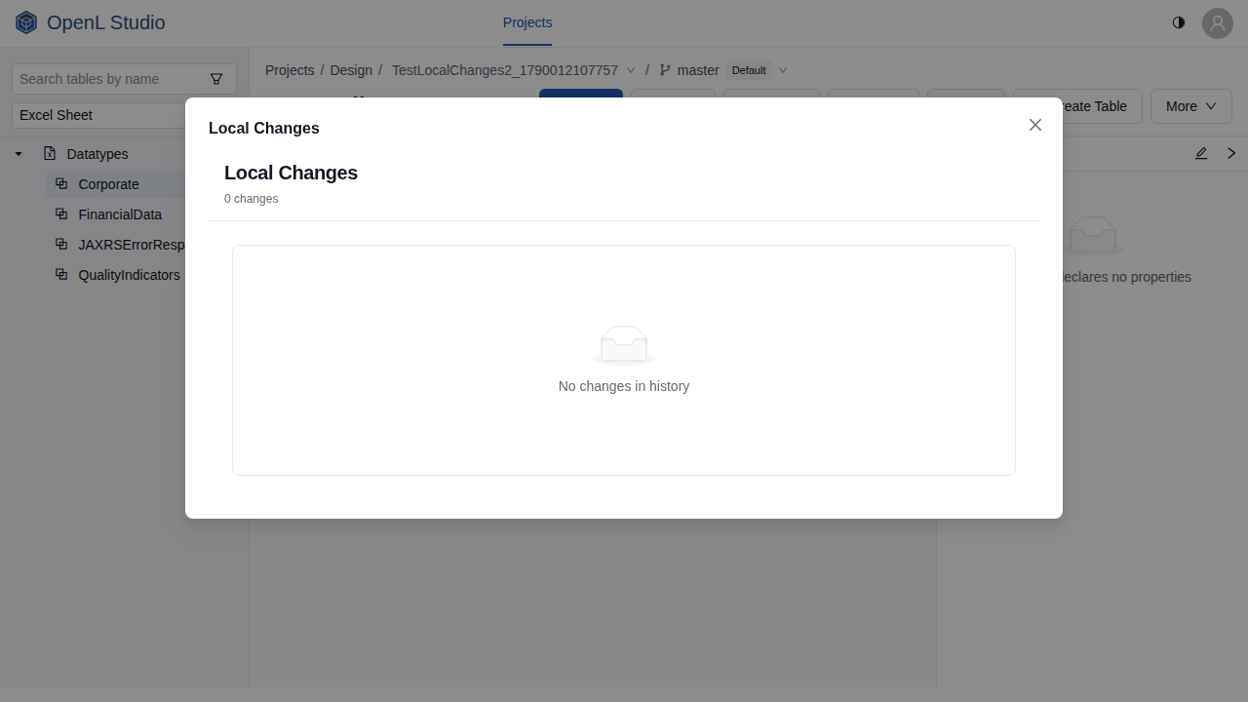1248x702 pixels.
Task: Close the Local Changes dialog
Action: click(1035, 125)
